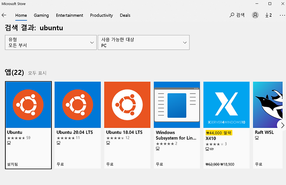Click the ₩18,900 sale price
The height and width of the screenshot is (185, 286).
tap(227, 164)
